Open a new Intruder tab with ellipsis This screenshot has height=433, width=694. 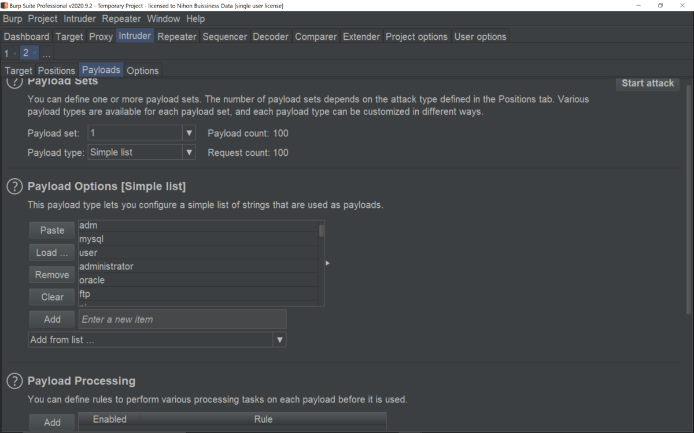(46, 53)
